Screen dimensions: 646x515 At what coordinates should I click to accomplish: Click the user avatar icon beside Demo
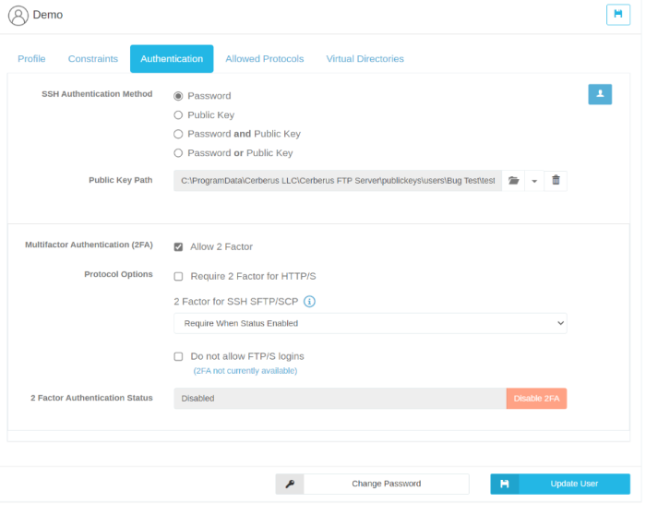pyautogui.click(x=18, y=16)
